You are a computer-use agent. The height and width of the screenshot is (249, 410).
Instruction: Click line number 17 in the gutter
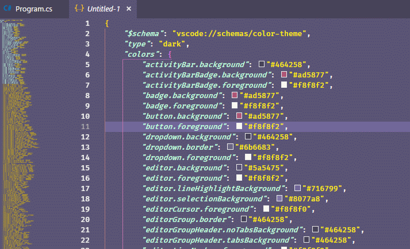coord(85,189)
